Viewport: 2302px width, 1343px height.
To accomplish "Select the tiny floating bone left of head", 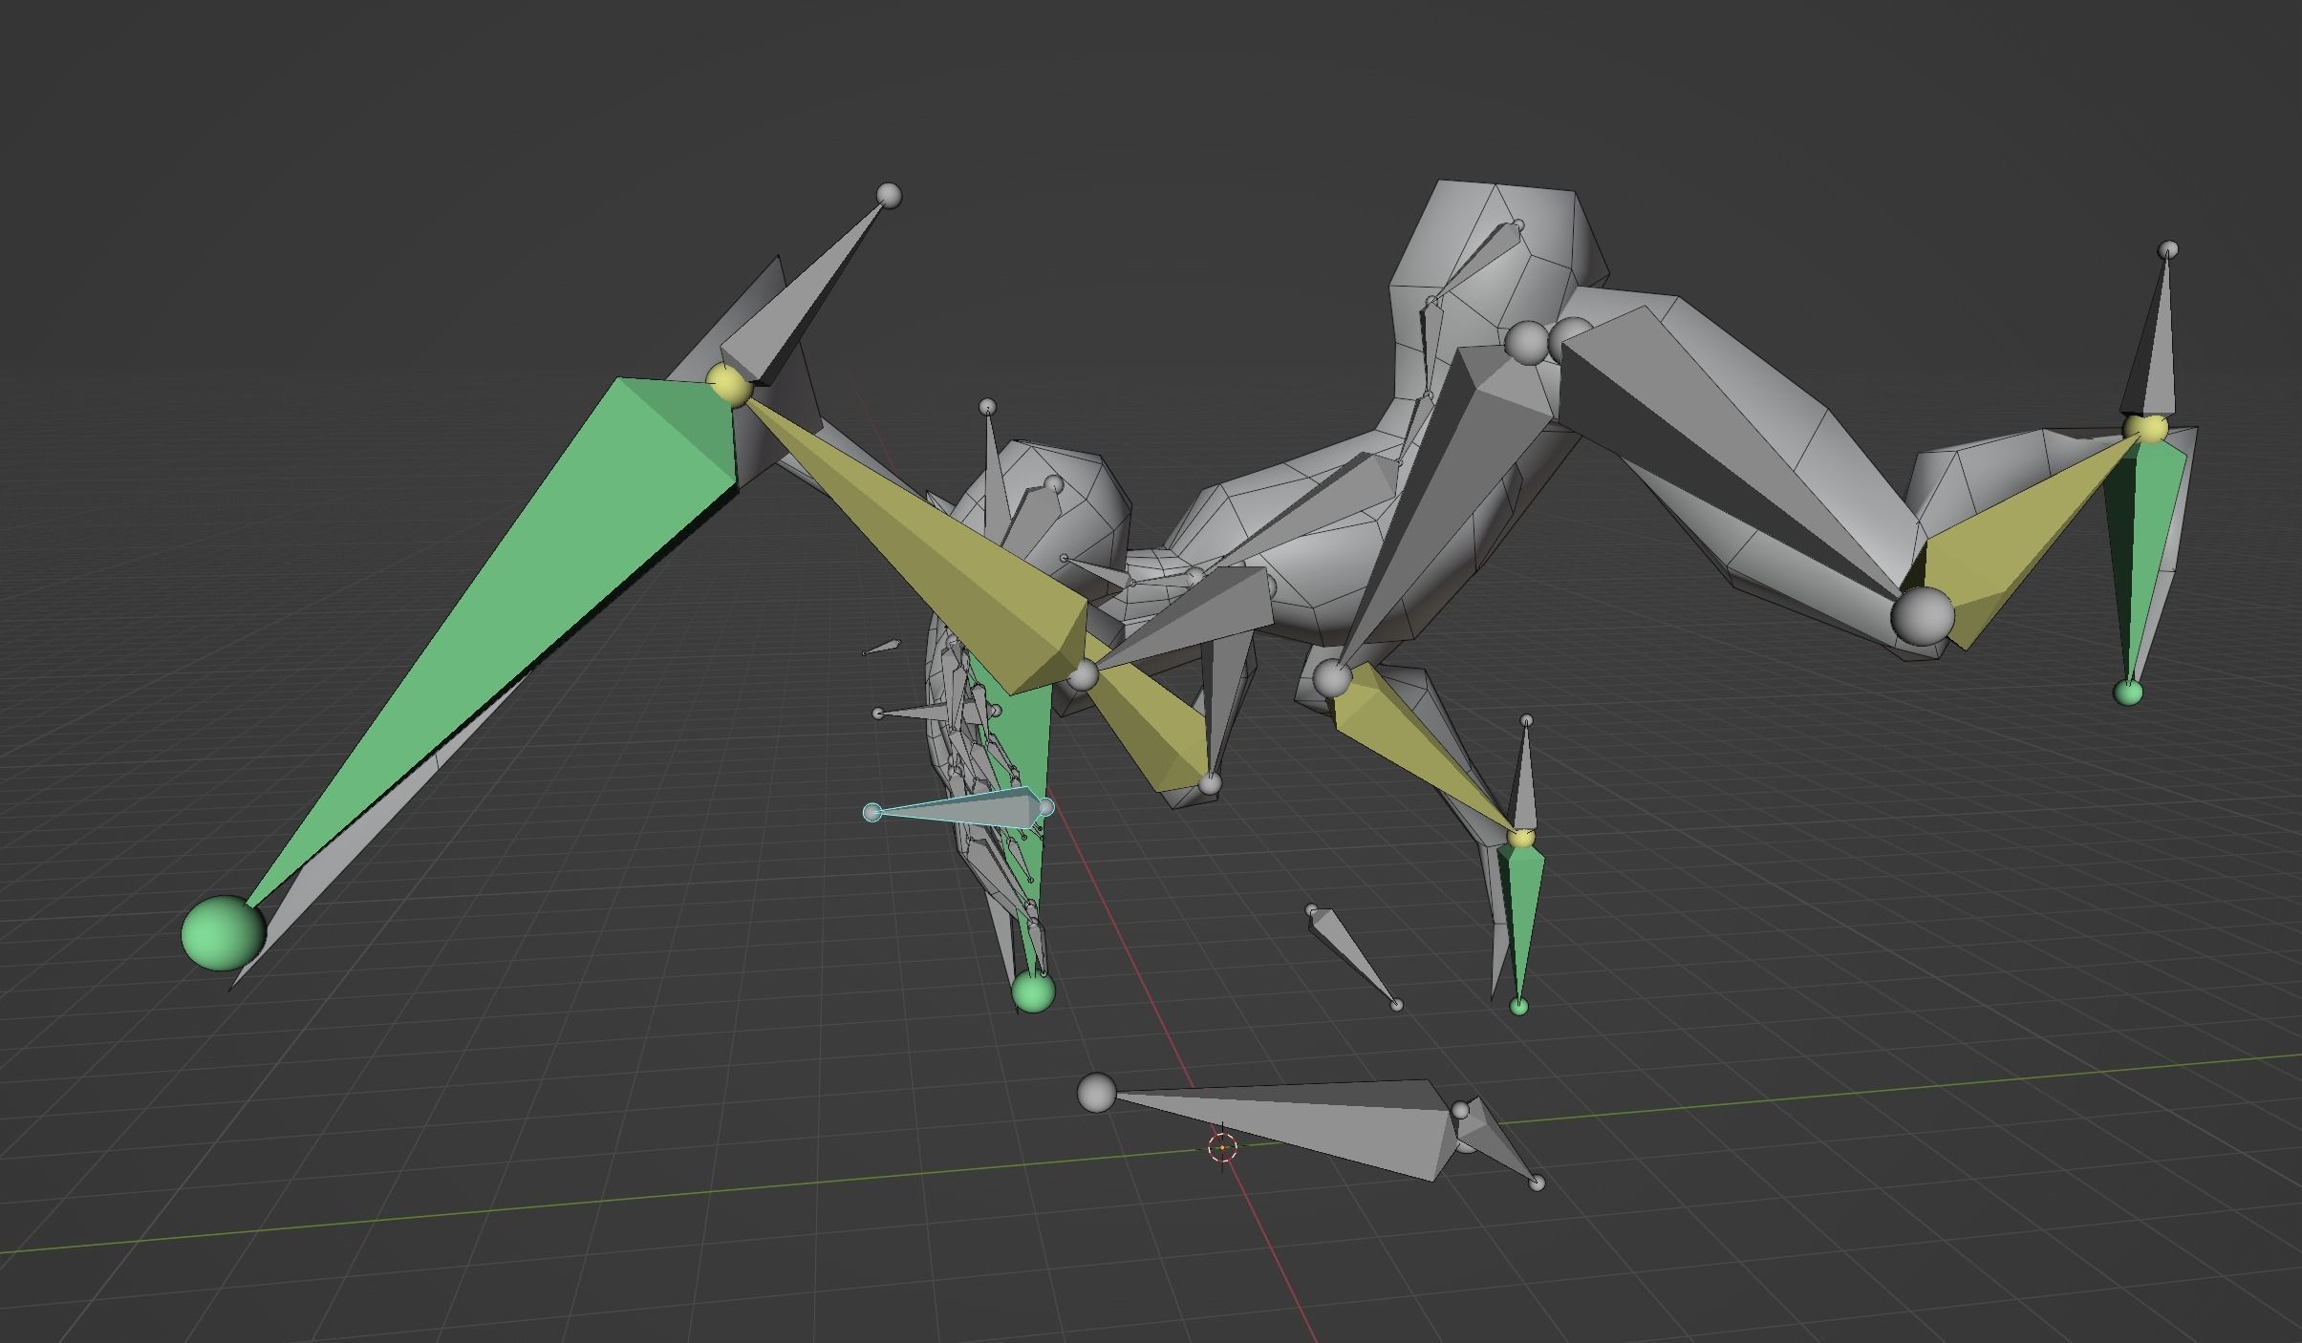I will point(881,648).
